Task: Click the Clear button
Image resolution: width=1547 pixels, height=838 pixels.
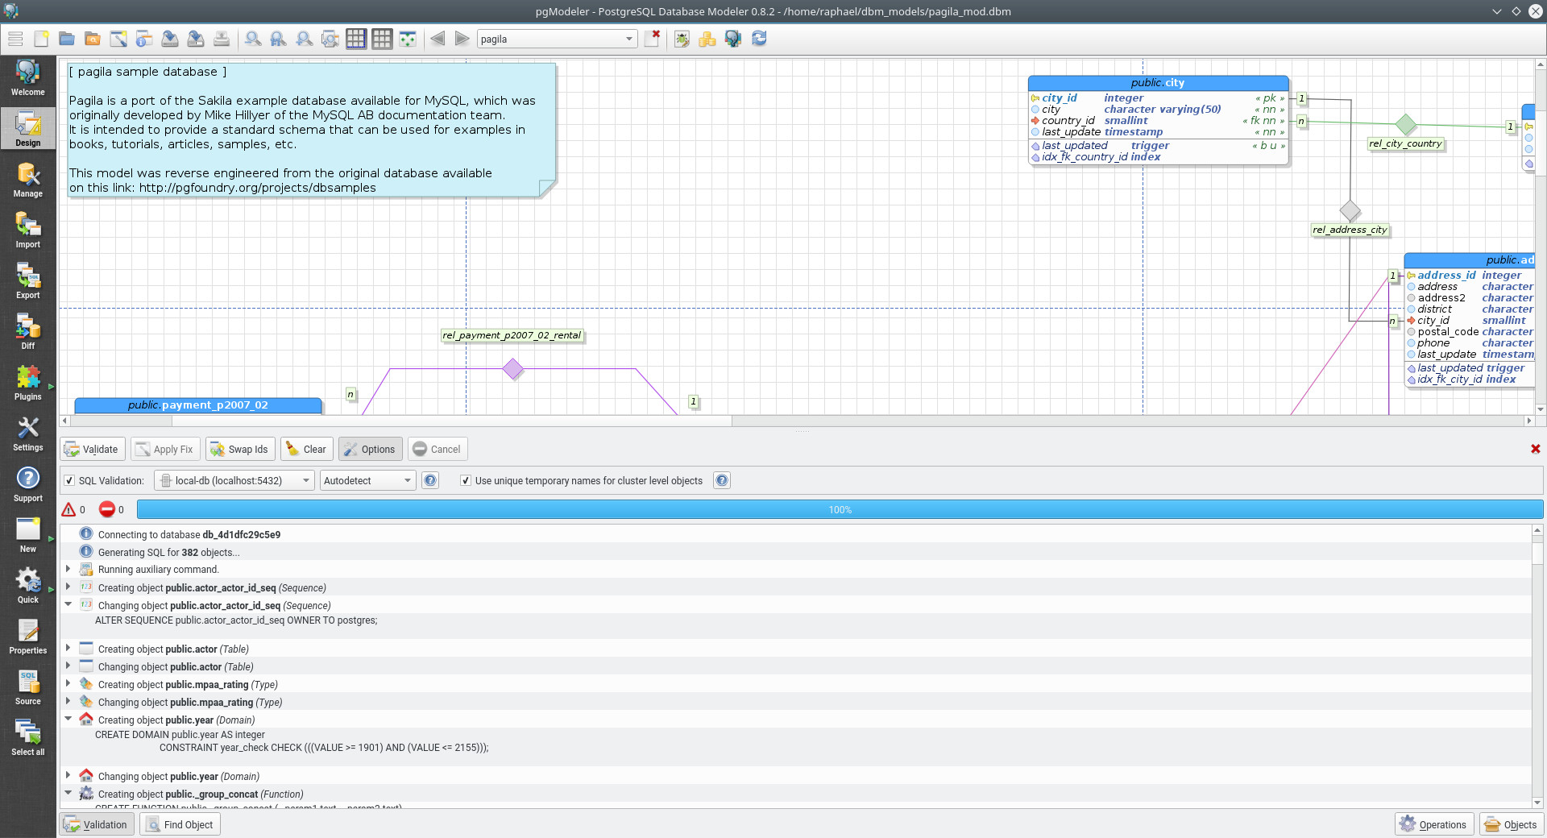Action: click(x=306, y=449)
